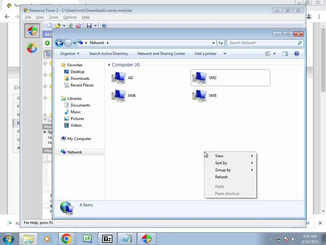Select the VM5 computer
Viewport: 326px width, 245px height.
pos(204,96)
